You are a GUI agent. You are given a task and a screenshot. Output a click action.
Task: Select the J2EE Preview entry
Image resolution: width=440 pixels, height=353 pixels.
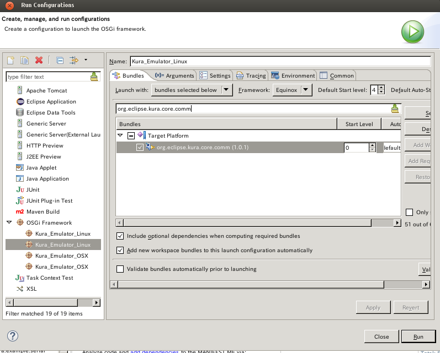[44, 157]
